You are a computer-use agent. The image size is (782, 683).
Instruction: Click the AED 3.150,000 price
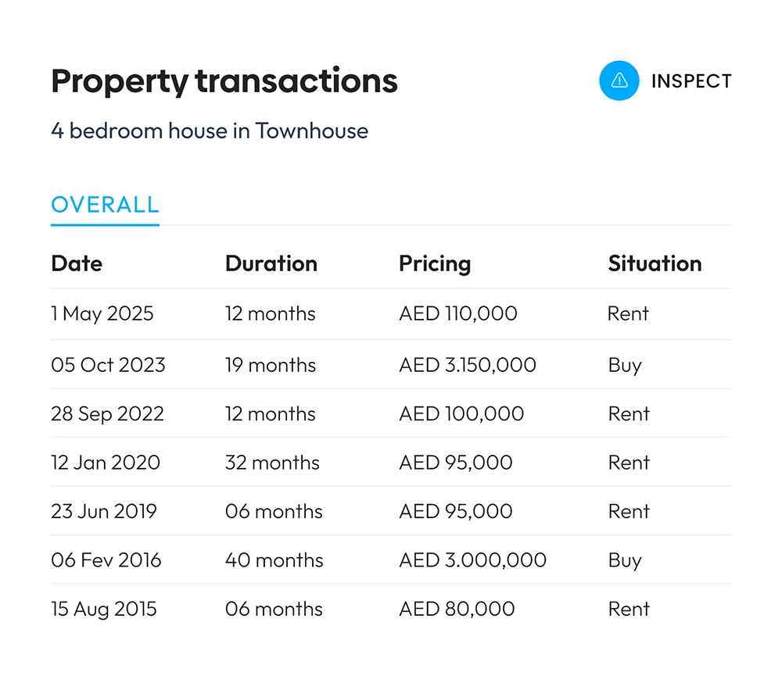tap(468, 365)
